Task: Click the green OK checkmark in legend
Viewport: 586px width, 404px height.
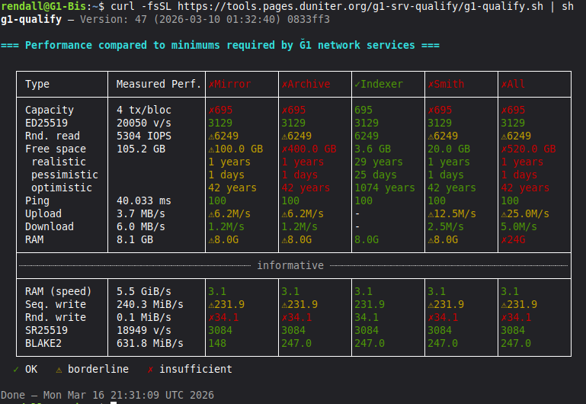Action: [17, 369]
